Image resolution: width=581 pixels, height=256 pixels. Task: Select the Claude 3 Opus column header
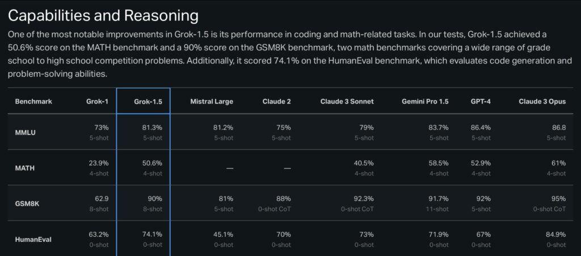pos(542,102)
